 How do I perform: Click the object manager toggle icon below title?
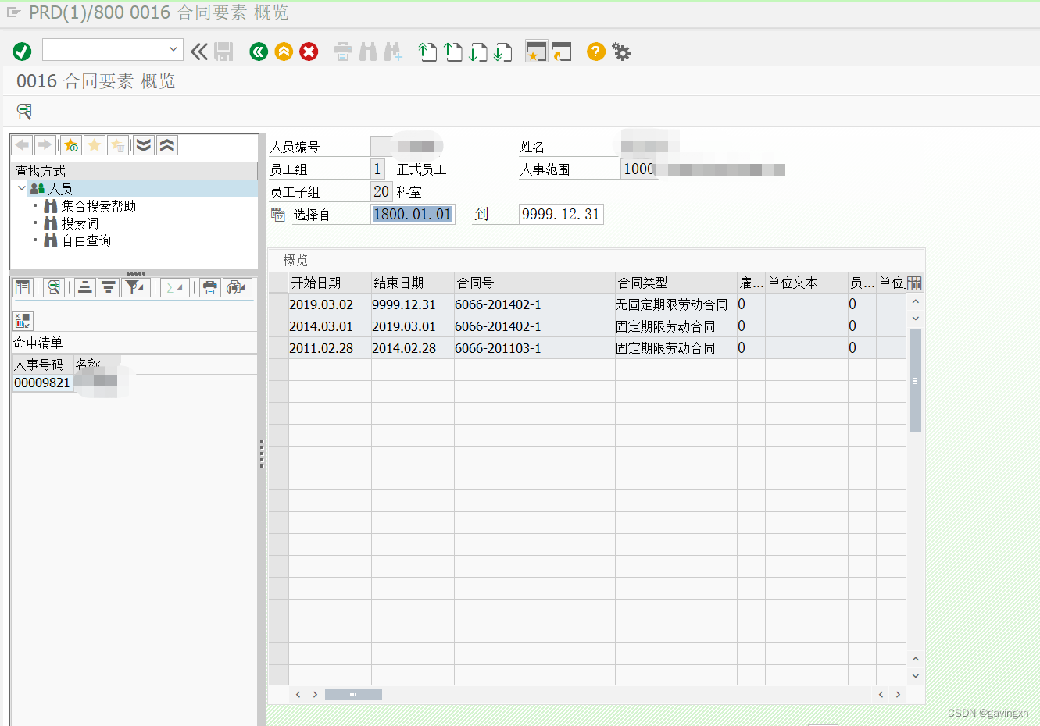point(24,112)
